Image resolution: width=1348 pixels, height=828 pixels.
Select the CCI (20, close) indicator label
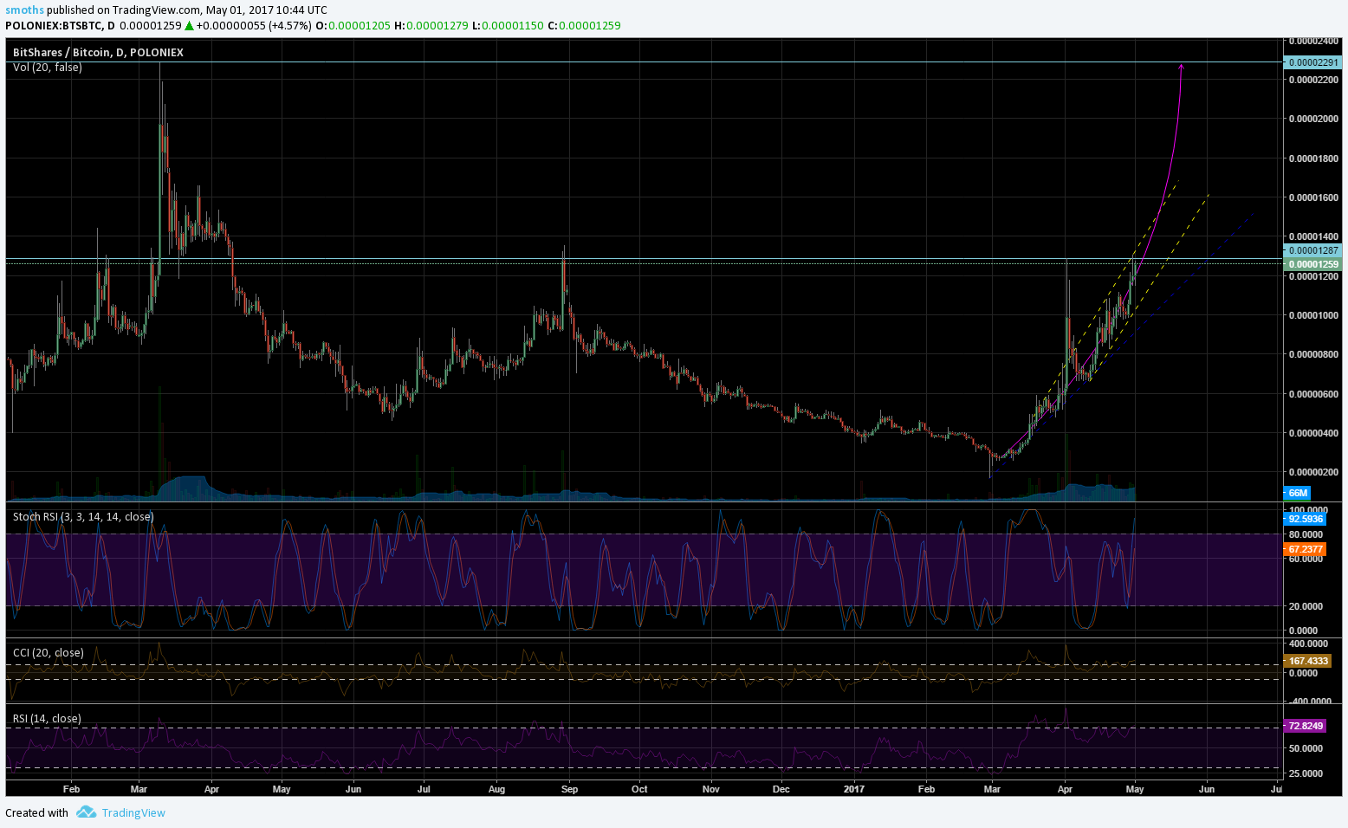[x=49, y=652]
